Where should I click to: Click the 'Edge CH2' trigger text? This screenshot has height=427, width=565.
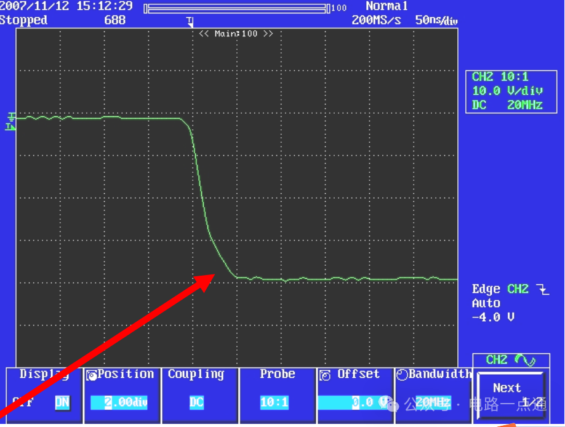point(500,289)
